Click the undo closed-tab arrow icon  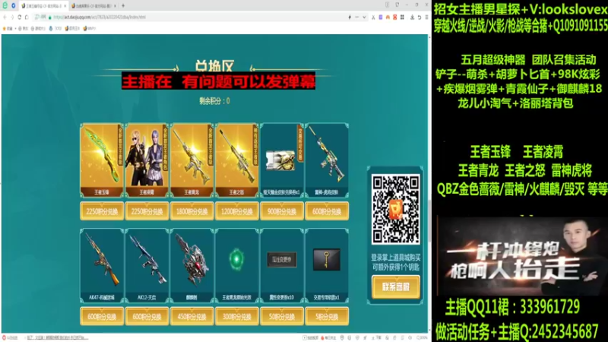(x=420, y=17)
